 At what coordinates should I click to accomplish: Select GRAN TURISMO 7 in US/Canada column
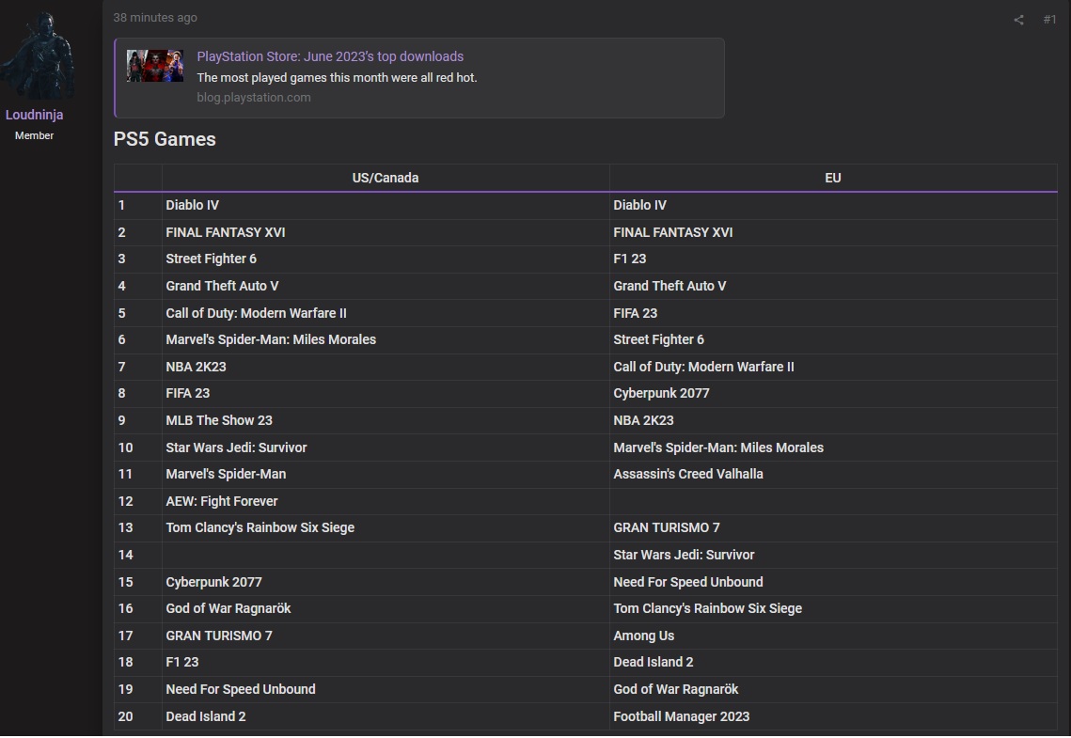click(218, 636)
